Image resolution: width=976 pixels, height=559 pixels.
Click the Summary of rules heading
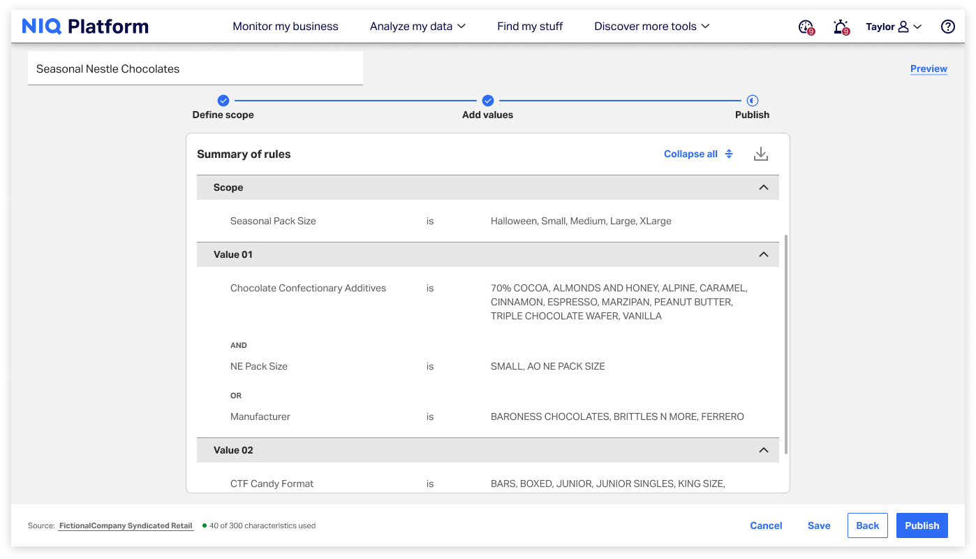pos(244,154)
